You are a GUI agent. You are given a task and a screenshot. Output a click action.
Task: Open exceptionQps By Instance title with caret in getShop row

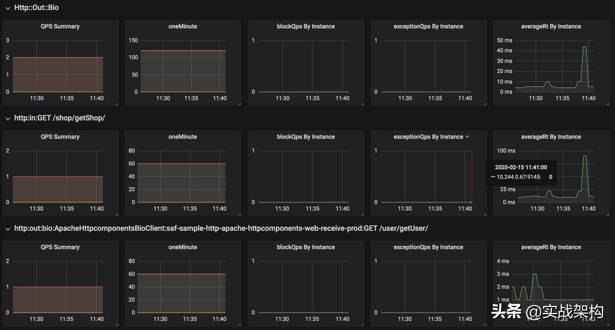pos(432,137)
